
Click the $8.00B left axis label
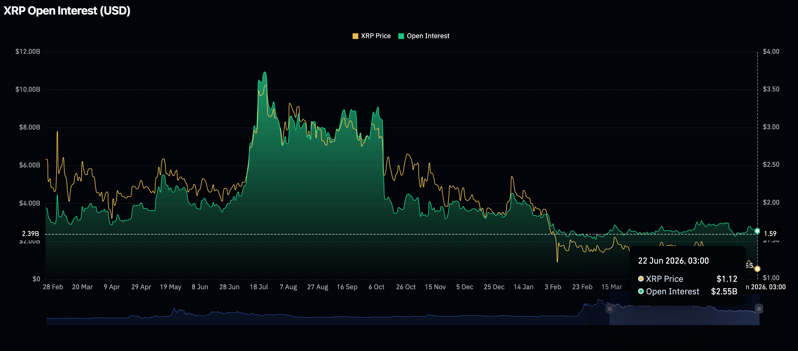click(30, 128)
